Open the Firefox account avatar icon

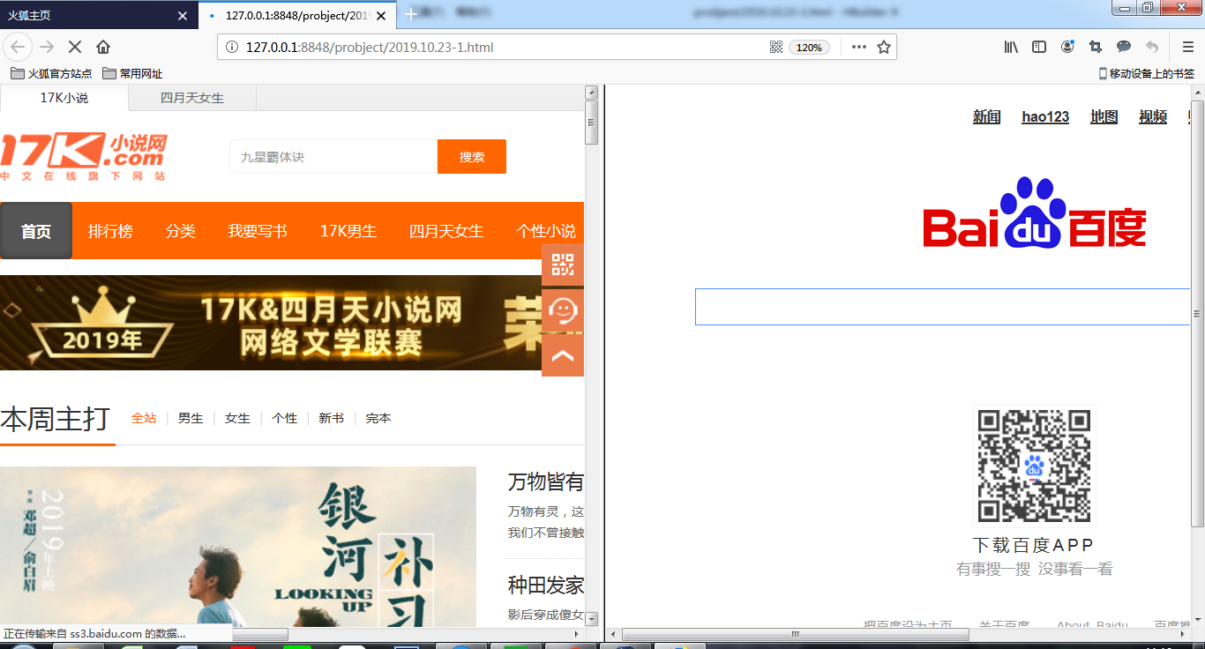[1067, 47]
